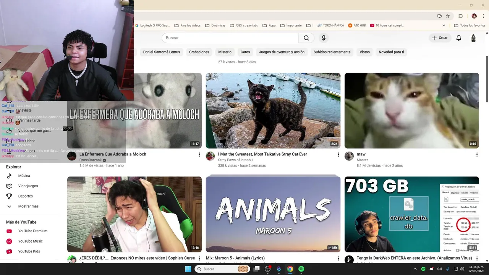Open the maw cat video thumbnail

point(412,111)
